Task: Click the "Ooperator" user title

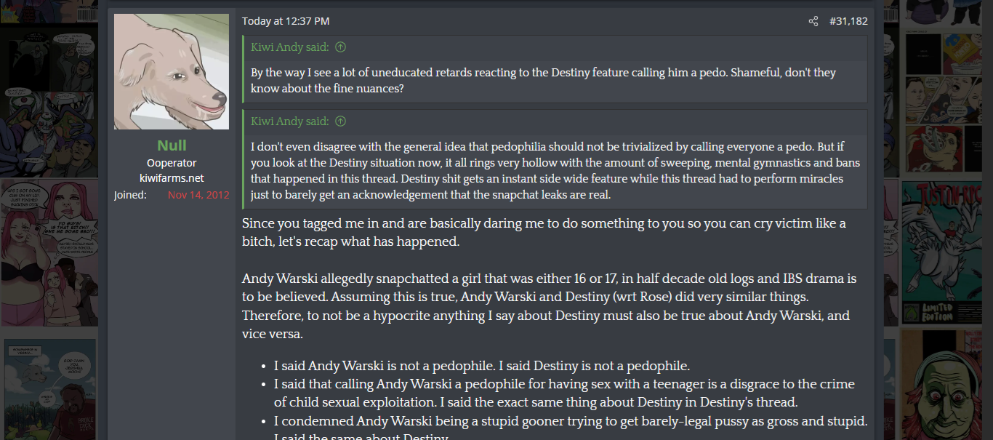Action: click(x=172, y=163)
